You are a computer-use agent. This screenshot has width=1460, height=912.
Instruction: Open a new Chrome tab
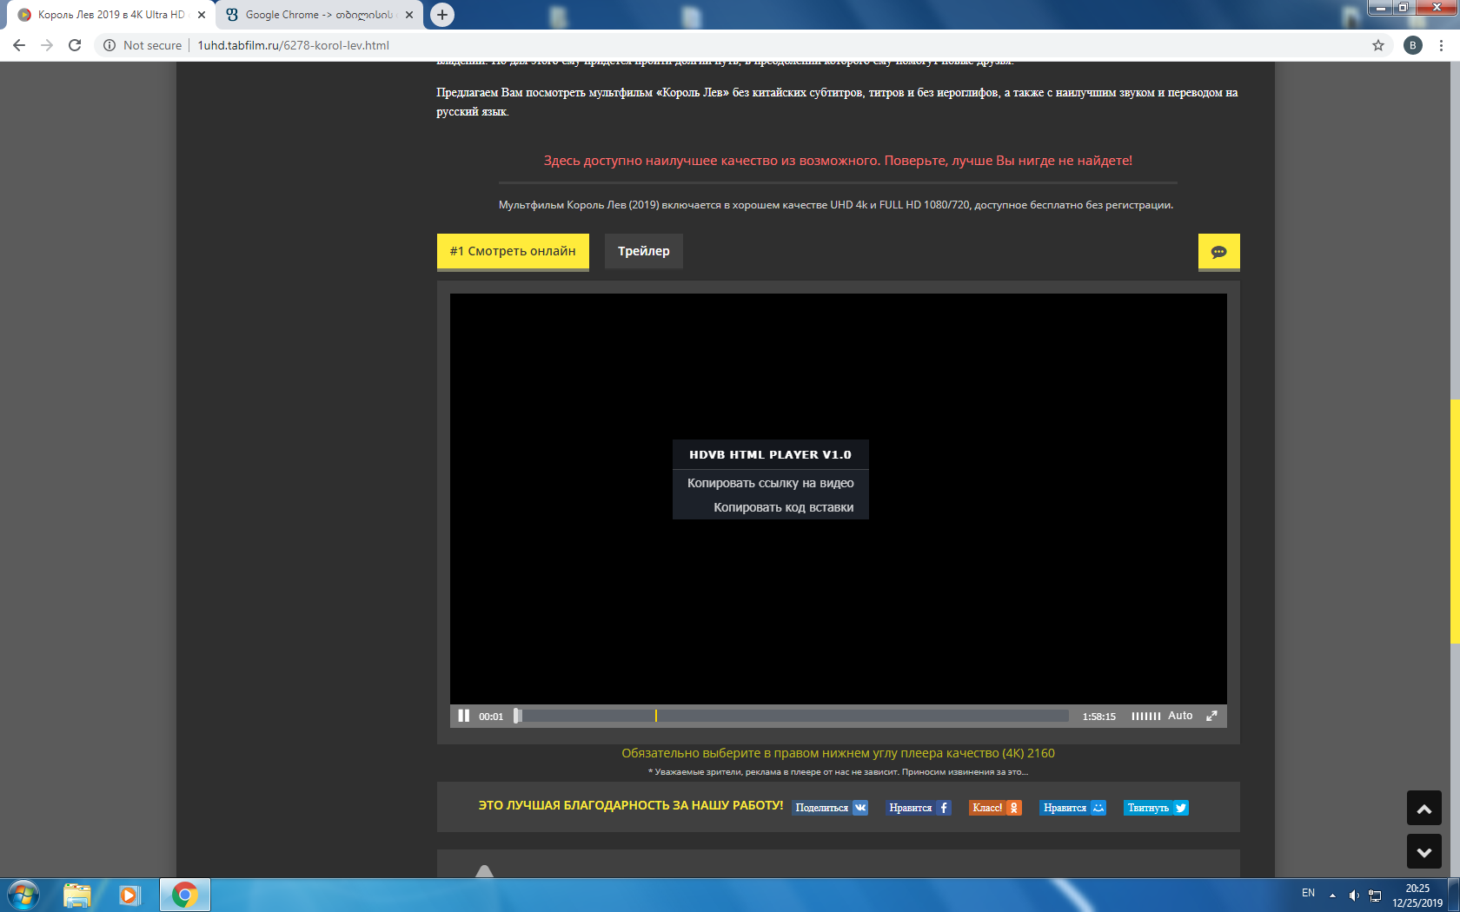pos(442,15)
